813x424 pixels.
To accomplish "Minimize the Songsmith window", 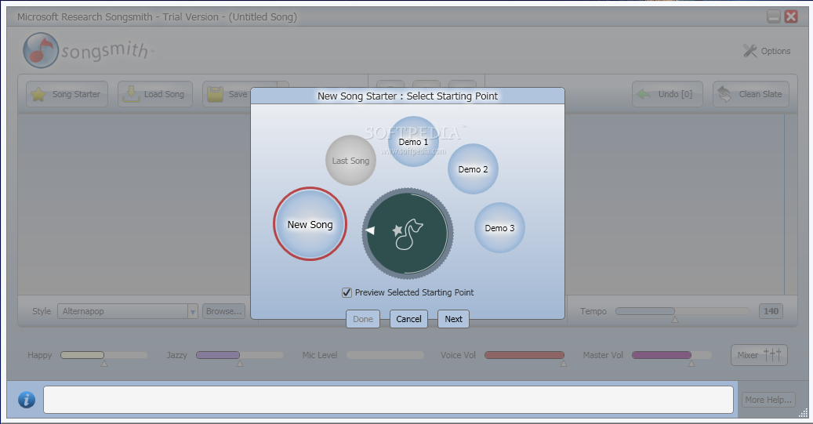I will [x=773, y=16].
